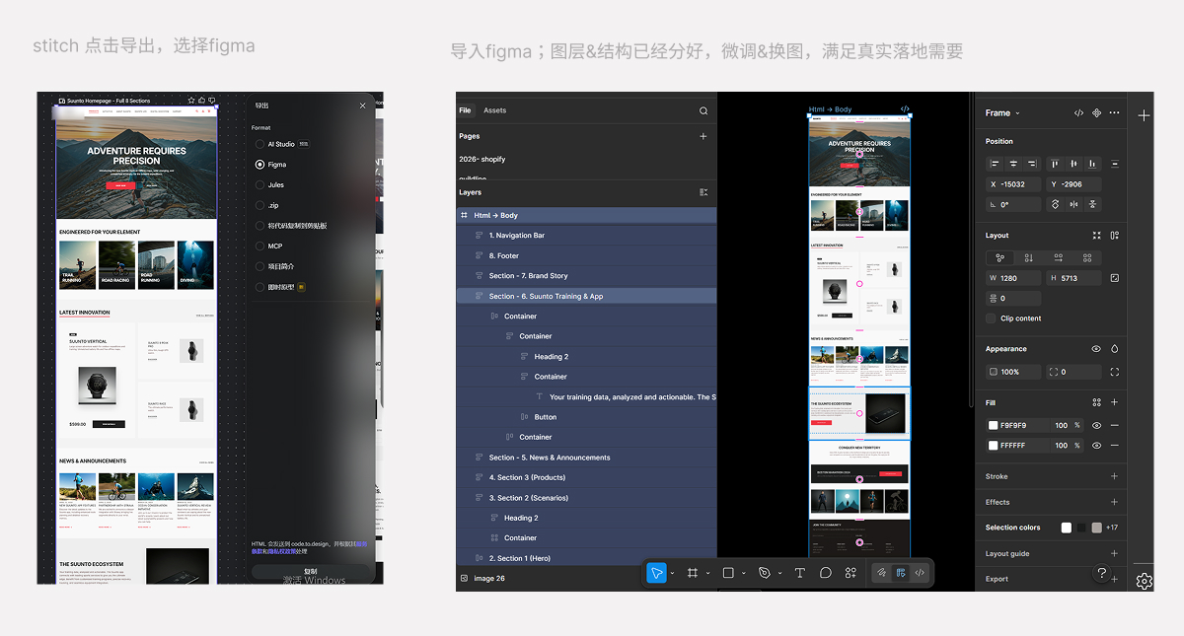Toggle visibility of the F9F9F9 fill

(1096, 425)
